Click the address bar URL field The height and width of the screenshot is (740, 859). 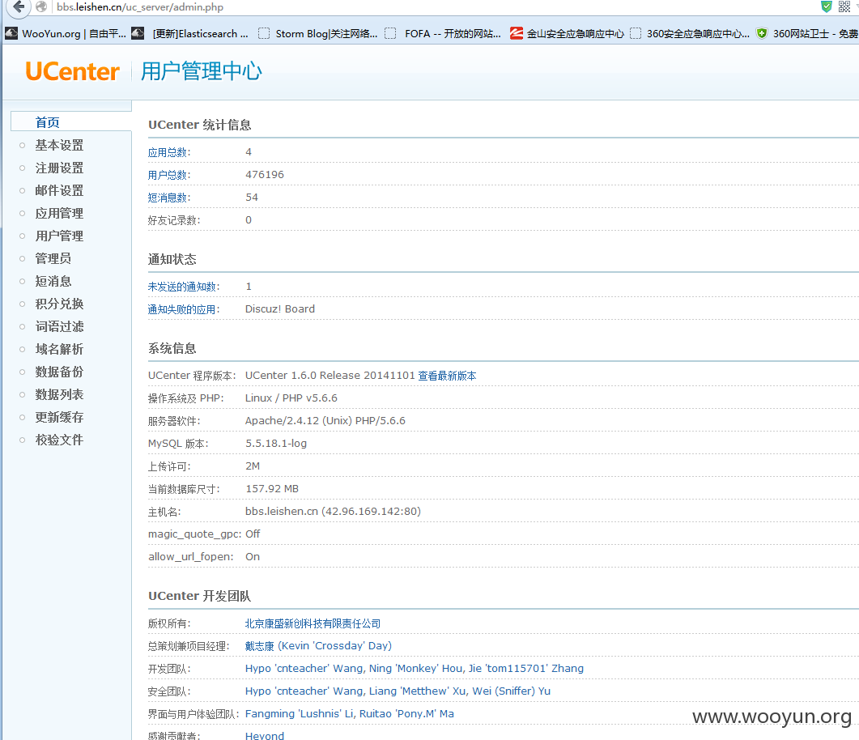(427, 7)
